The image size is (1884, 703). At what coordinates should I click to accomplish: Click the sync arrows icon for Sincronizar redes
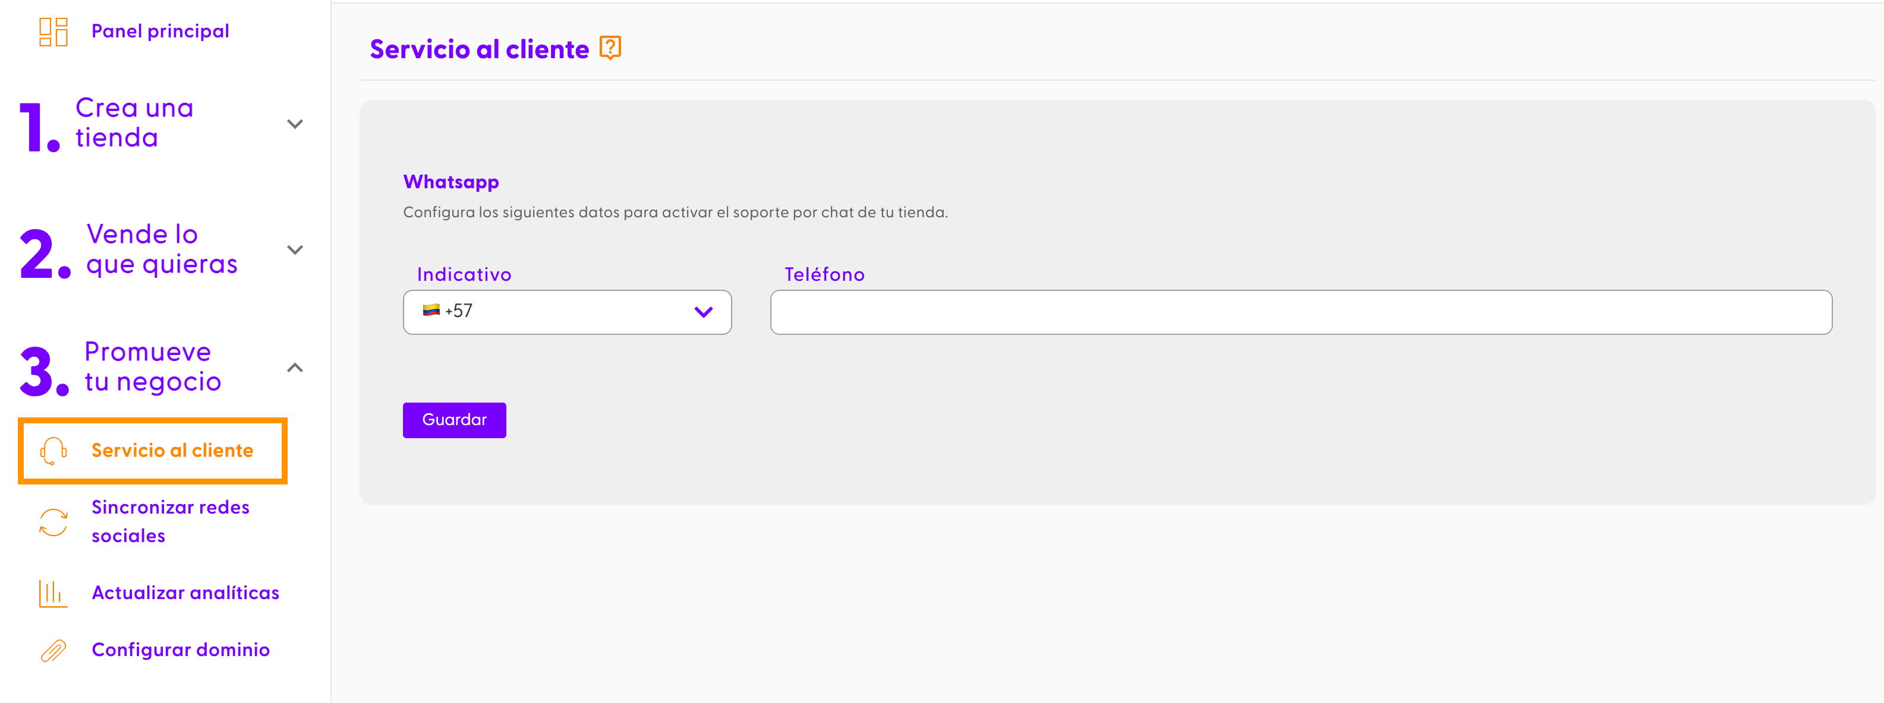pos(53,522)
